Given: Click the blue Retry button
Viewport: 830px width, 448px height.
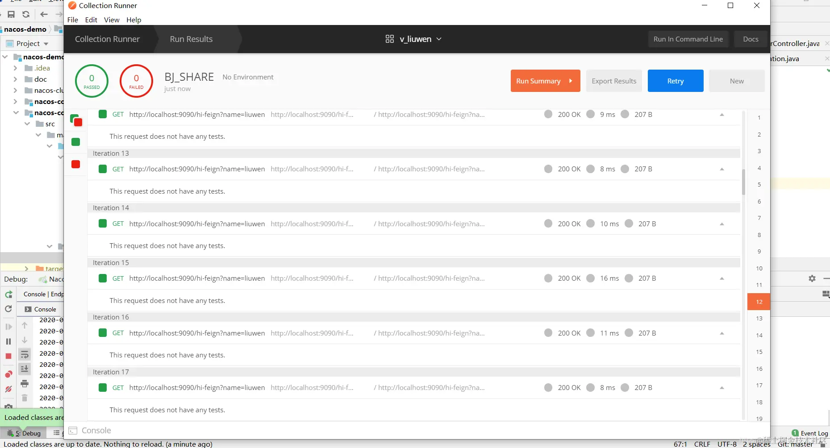Looking at the screenshot, I should (x=676, y=81).
